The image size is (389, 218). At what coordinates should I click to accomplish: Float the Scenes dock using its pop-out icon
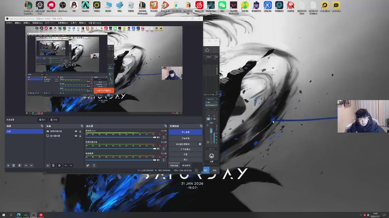pos(42,126)
